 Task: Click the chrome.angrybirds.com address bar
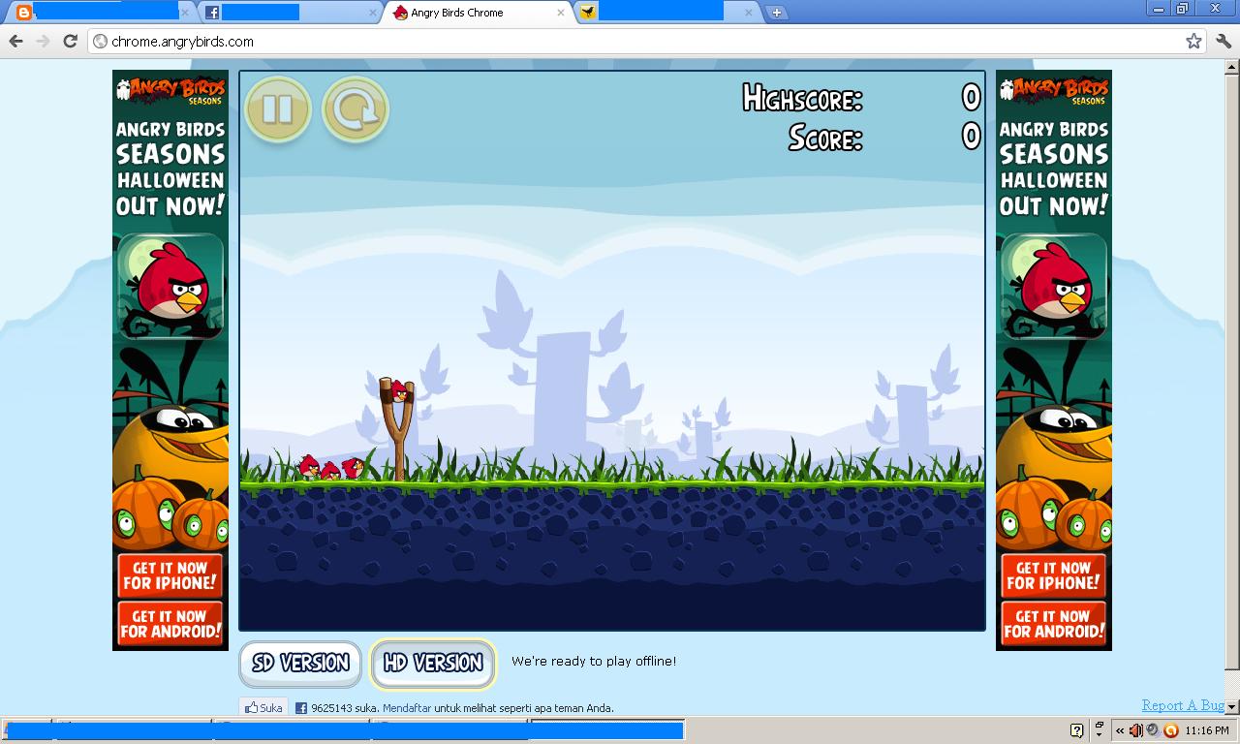coord(647,42)
